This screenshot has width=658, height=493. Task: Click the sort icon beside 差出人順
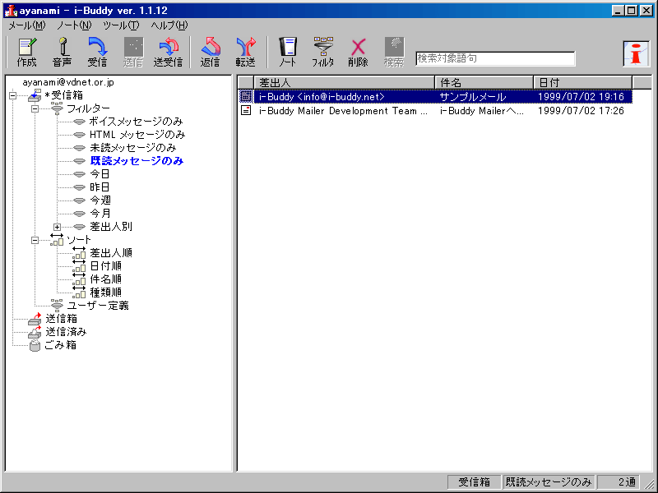[x=79, y=253]
